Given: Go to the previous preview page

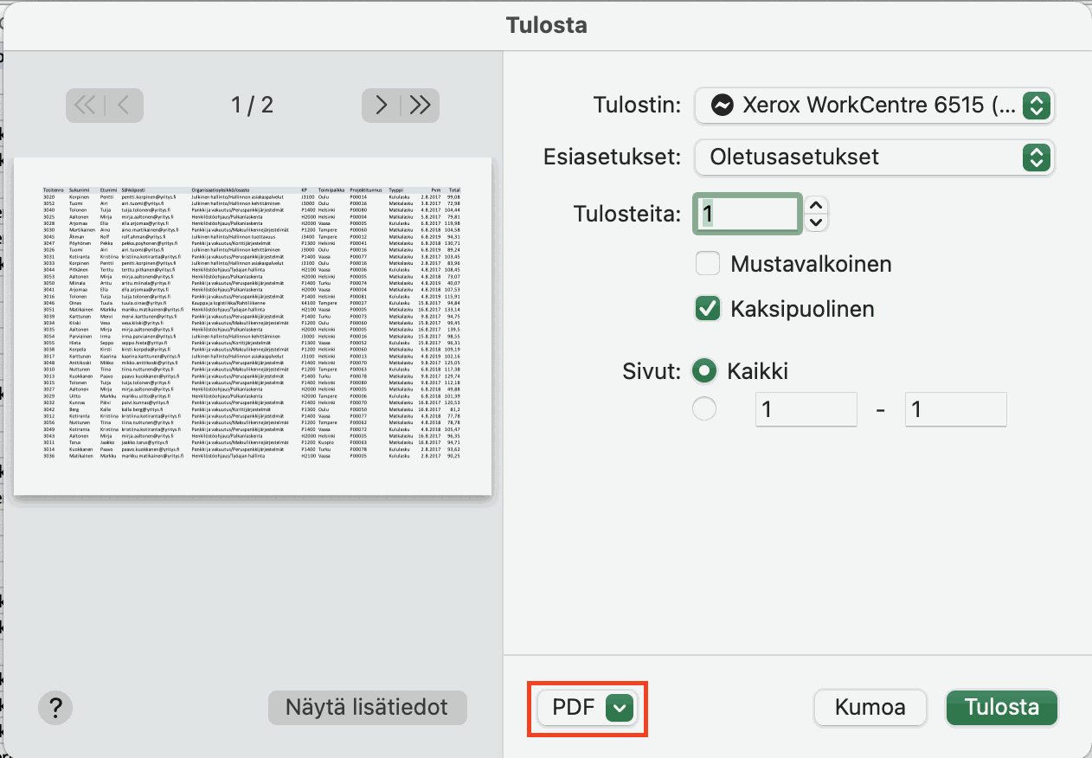Looking at the screenshot, I should click(124, 106).
